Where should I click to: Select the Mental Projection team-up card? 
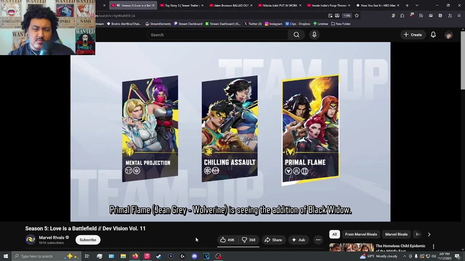[150, 129]
